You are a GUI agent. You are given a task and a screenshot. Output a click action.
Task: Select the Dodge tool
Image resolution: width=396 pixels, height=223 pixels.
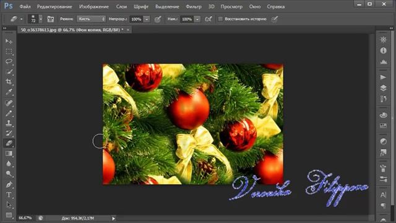pyautogui.click(x=9, y=173)
